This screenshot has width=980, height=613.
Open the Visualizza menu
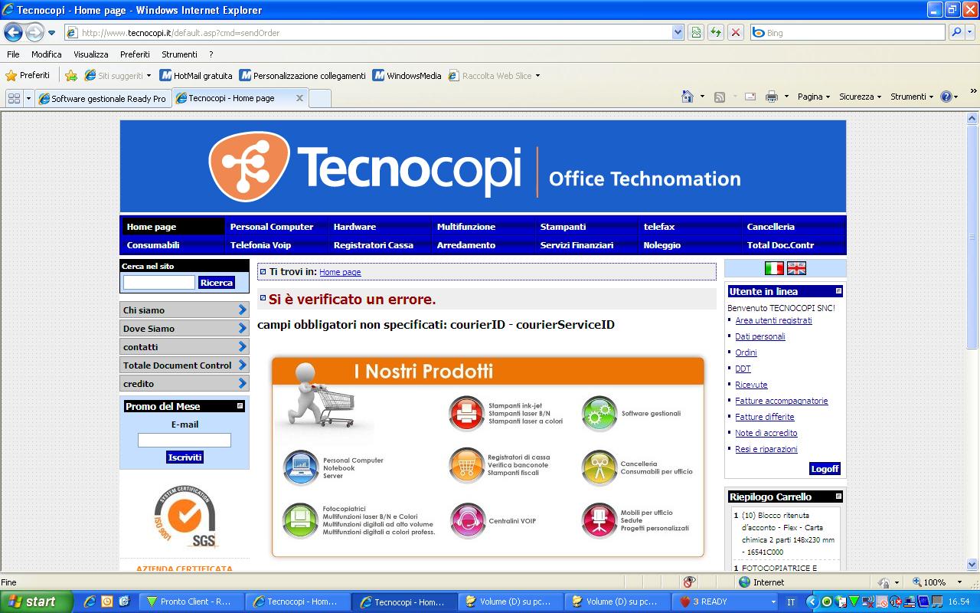(x=91, y=54)
